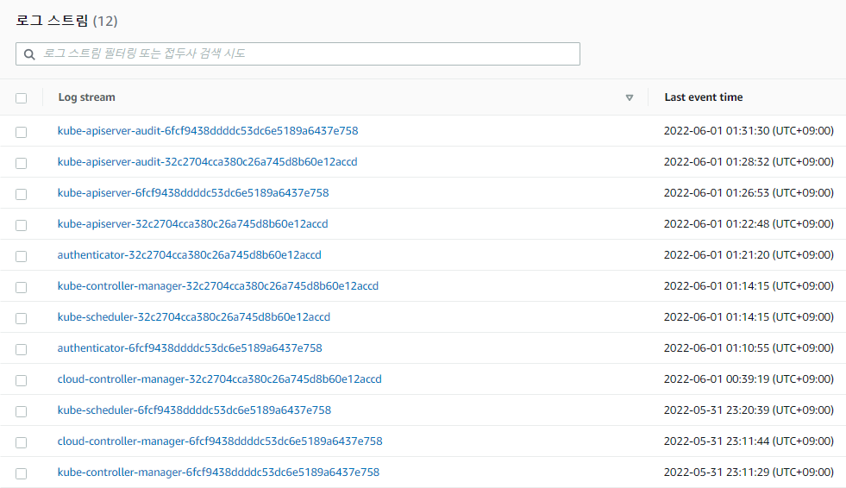Check the cloud-controller-manager-6fcf9438 row checkbox
846x488 pixels.
(x=21, y=442)
